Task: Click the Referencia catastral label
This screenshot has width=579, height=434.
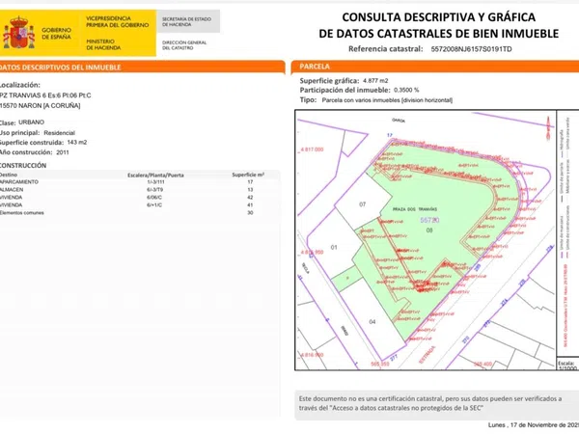Action: click(x=385, y=49)
